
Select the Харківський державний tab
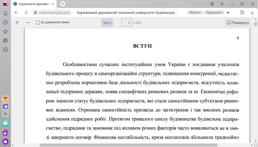tap(34, 4)
